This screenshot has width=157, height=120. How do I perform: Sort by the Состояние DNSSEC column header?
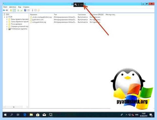click(x=97, y=14)
